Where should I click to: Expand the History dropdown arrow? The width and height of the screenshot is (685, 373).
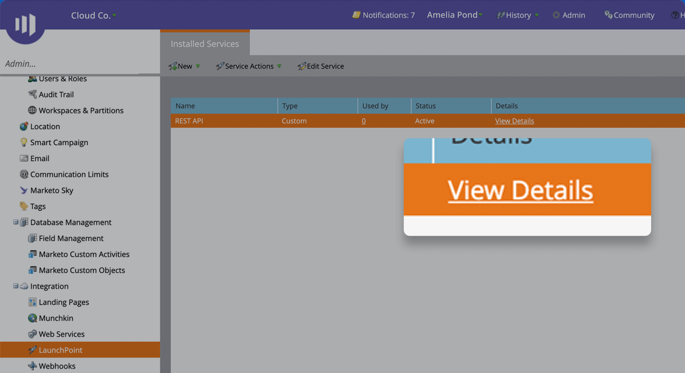(x=537, y=15)
